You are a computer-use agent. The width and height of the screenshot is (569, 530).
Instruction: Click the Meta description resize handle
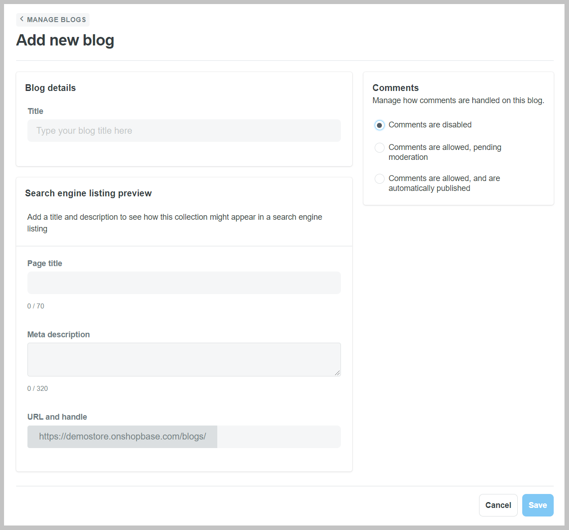[x=337, y=373]
